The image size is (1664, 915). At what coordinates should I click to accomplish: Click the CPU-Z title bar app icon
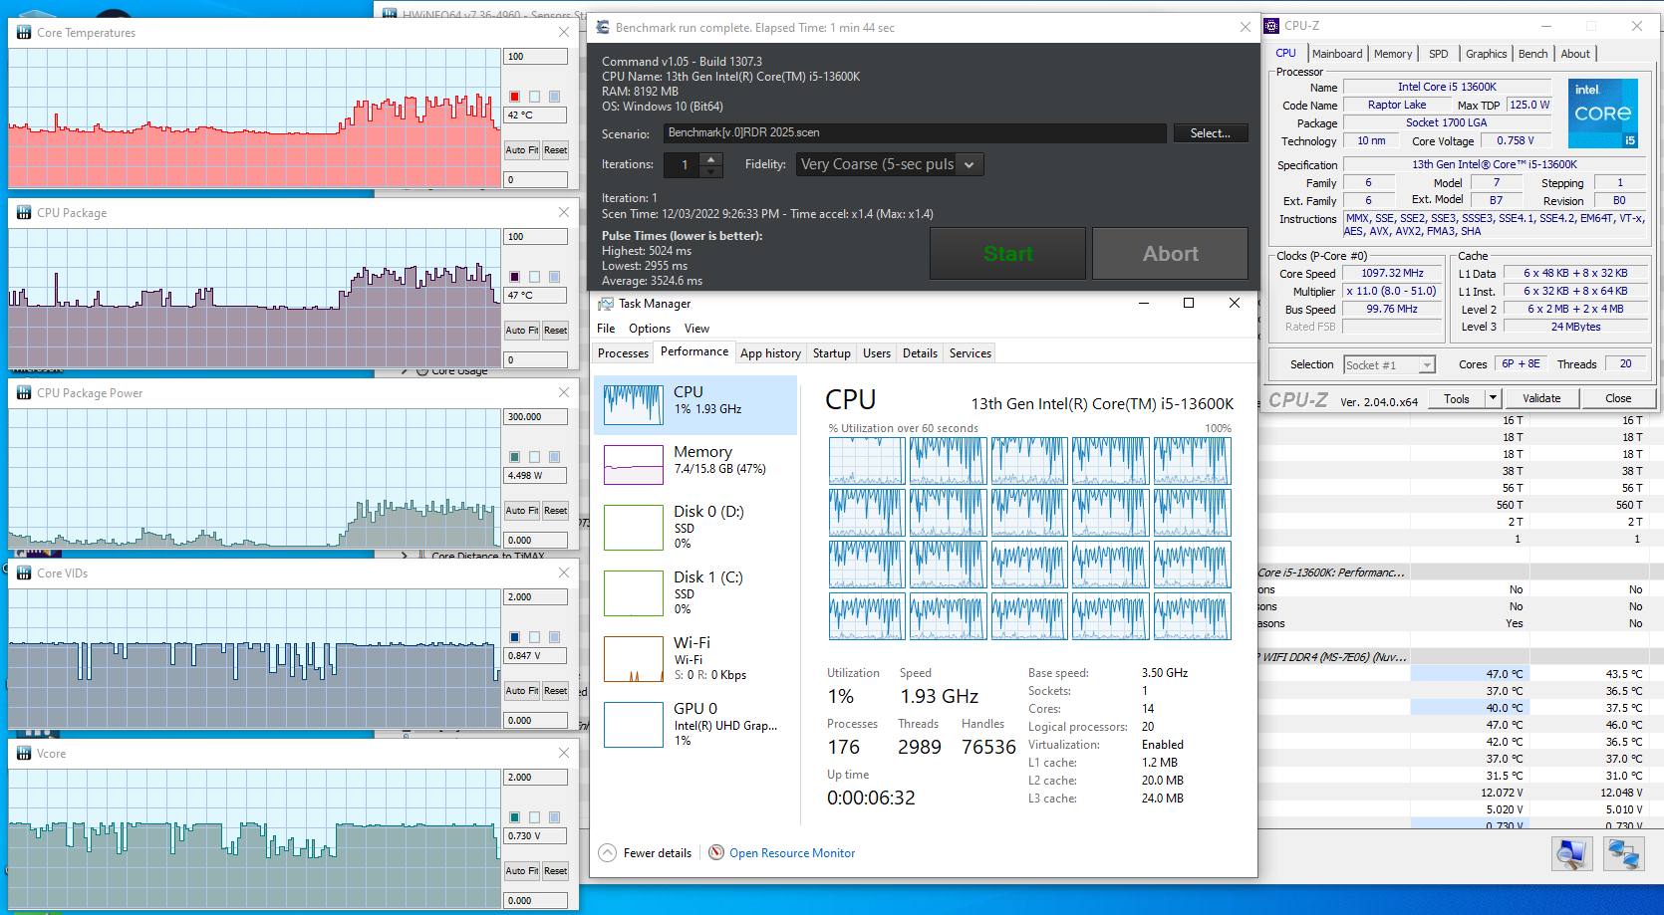1271,26
